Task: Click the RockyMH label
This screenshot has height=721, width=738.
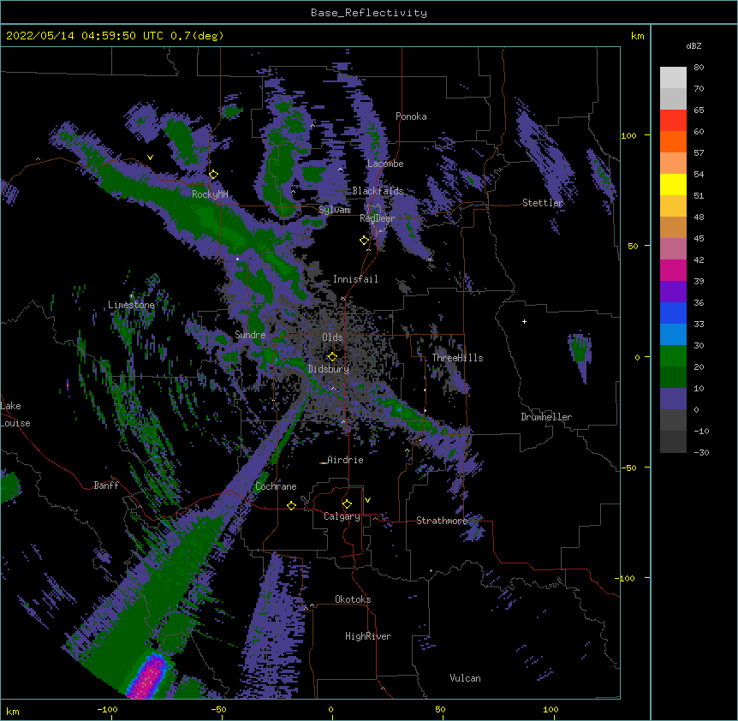Action: 210,194
